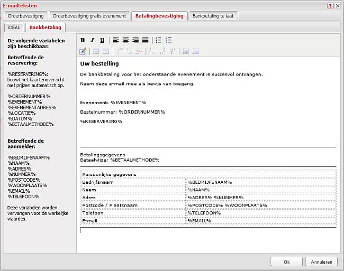Click the %EMAIL% table cell
This screenshot has height=271, width=344.
click(260, 221)
